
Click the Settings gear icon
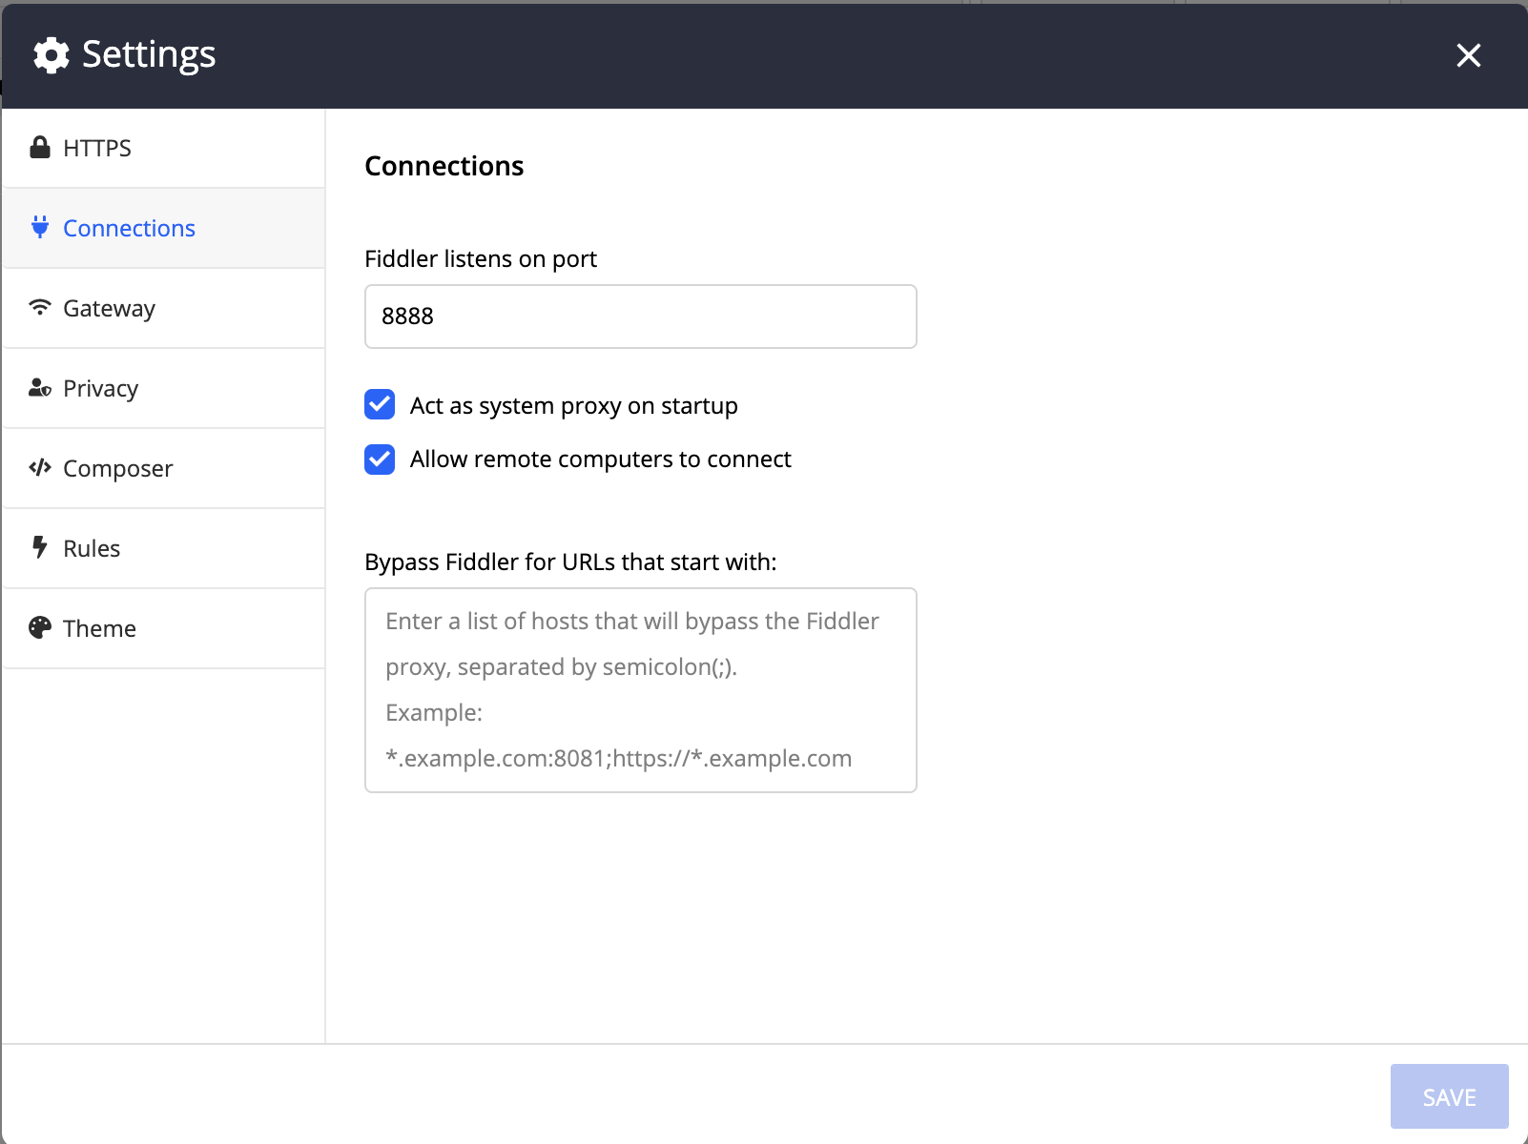[x=52, y=55]
